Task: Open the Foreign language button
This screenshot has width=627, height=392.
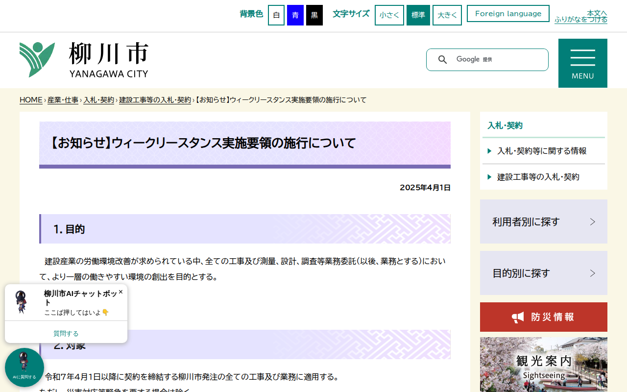Action: tap(508, 14)
